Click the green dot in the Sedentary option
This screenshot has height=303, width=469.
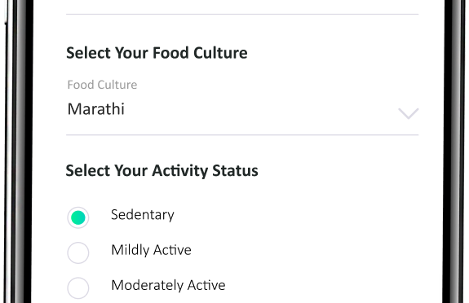pos(78,217)
